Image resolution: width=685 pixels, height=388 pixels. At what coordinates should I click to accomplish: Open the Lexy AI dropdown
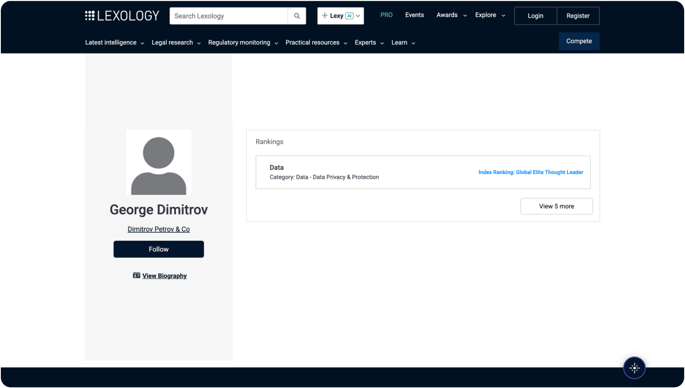340,16
